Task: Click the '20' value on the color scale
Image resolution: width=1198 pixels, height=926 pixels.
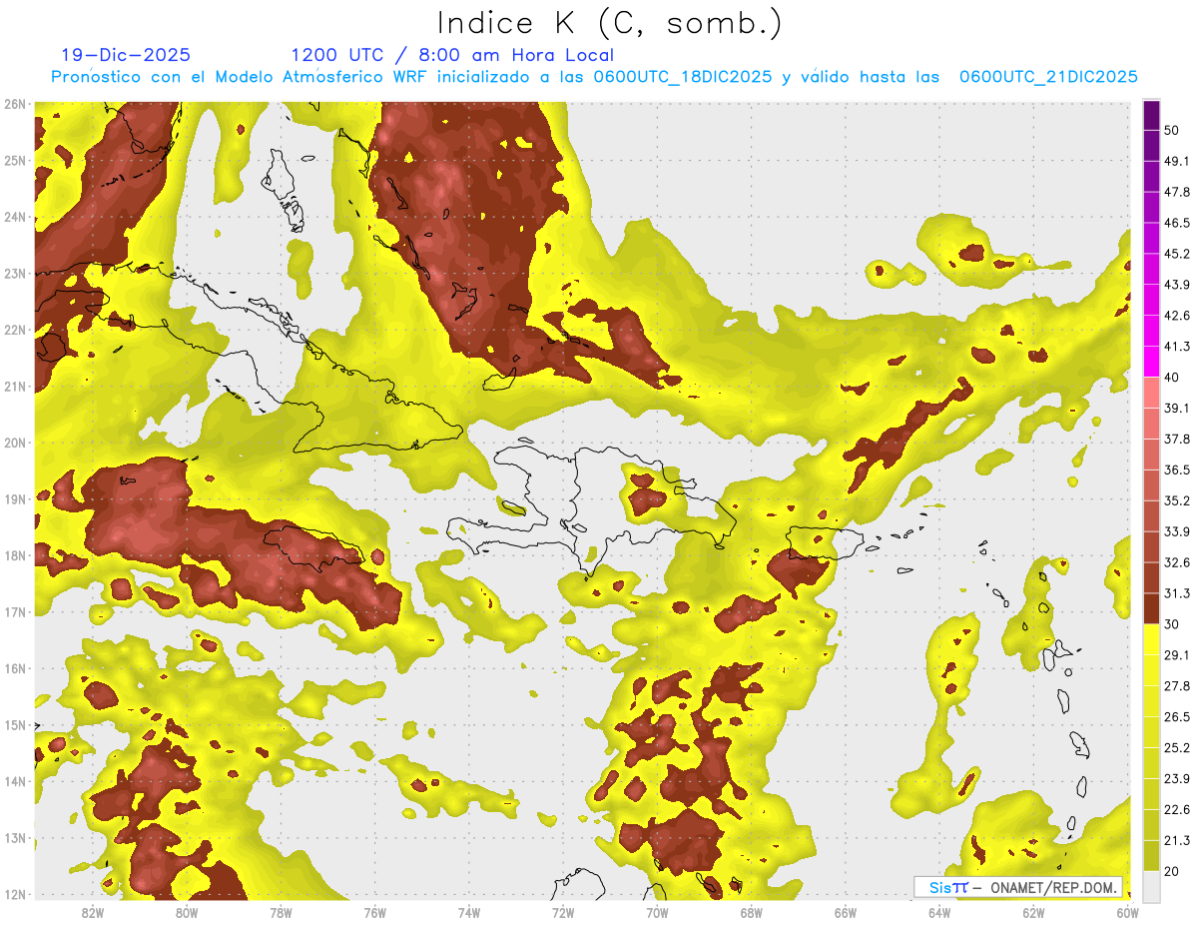Action: (x=1172, y=871)
